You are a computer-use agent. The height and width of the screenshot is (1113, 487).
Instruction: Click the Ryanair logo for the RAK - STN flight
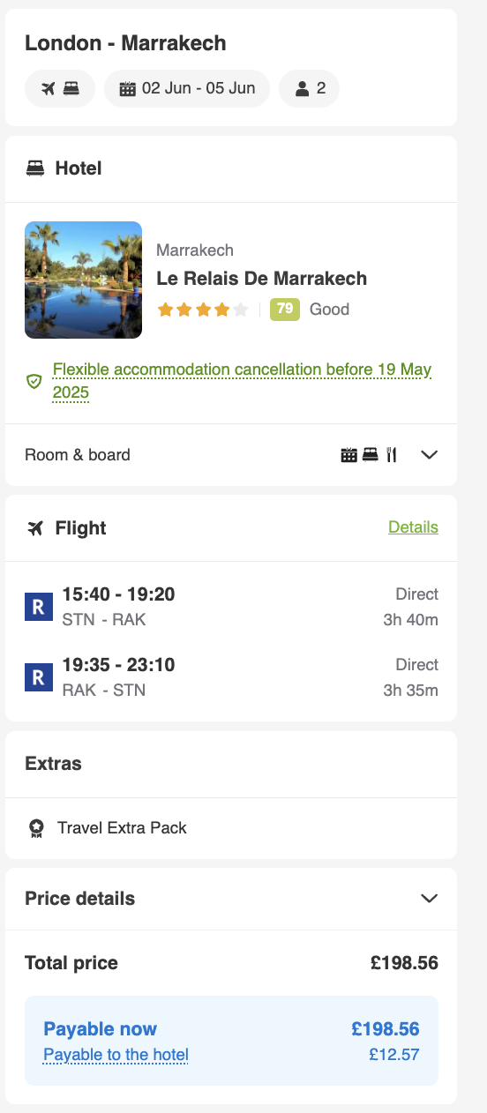[x=39, y=677]
